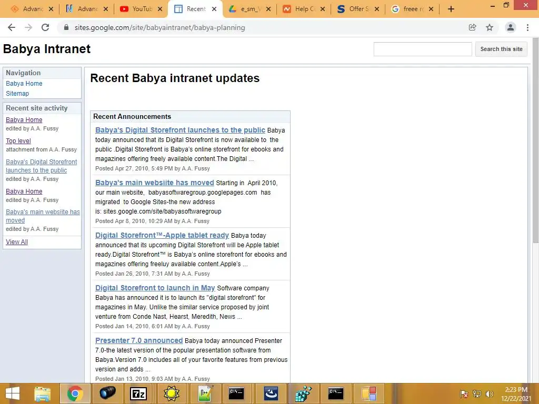Viewport: 539px width, 404px height.
Task: Click the address bar URL
Action: click(160, 27)
